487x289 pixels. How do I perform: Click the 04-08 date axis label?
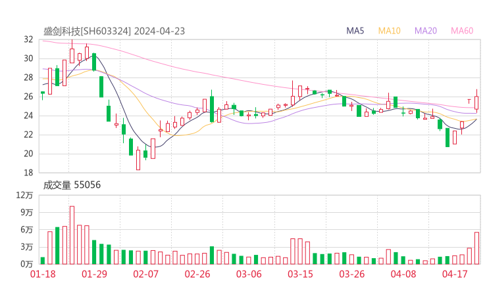point(403,274)
